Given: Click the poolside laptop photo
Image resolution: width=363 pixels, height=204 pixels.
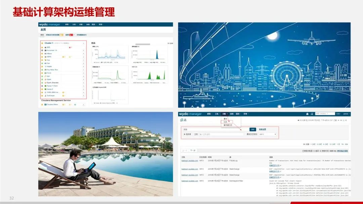Looking at the screenshot, I should [x=106, y=154].
